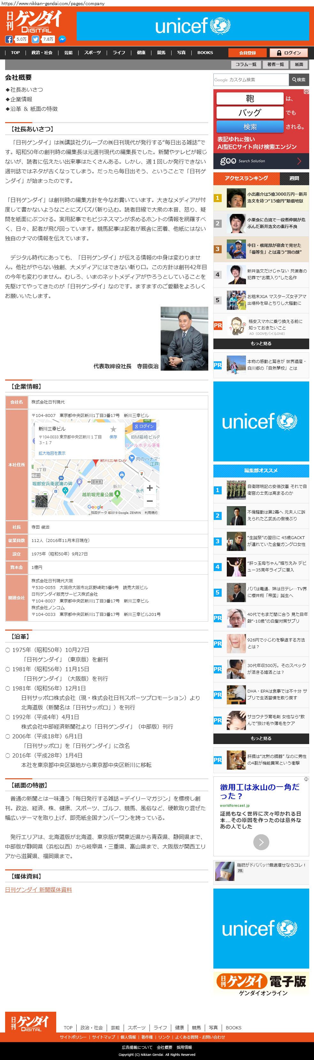314x1060 pixels.
Task: Click the 検索 button in goo ad
Action: point(250,127)
